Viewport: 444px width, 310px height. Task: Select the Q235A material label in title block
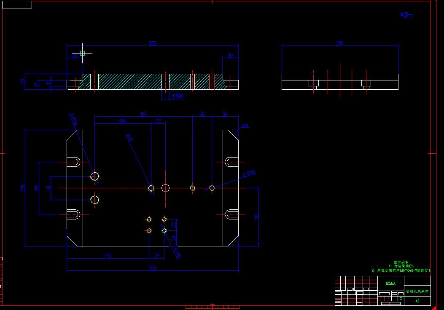pos(391,283)
